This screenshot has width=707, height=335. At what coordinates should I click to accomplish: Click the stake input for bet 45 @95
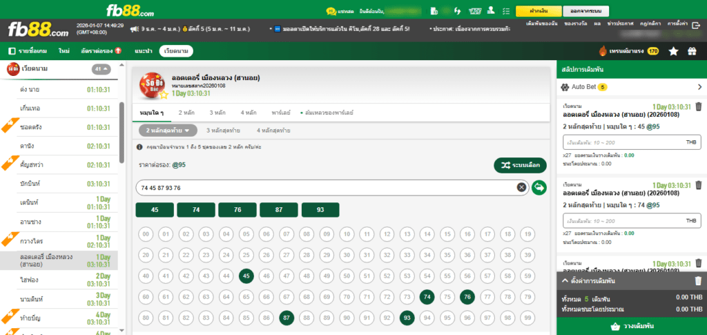632,142
